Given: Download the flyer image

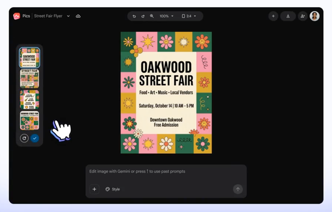Looking at the screenshot, I should [x=288, y=16].
